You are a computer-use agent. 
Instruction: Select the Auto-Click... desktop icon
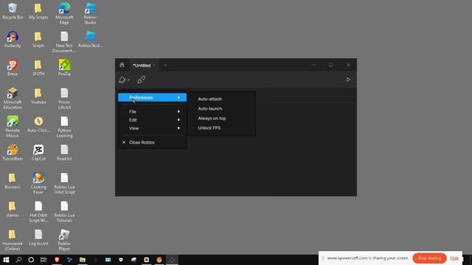click(x=38, y=124)
